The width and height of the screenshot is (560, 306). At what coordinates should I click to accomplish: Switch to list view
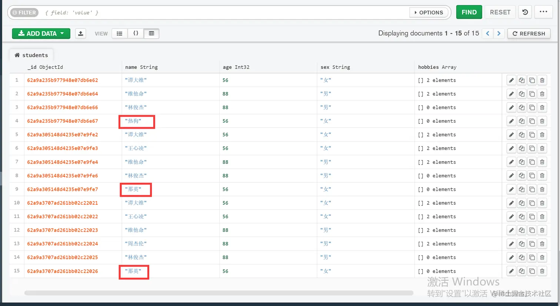[119, 34]
